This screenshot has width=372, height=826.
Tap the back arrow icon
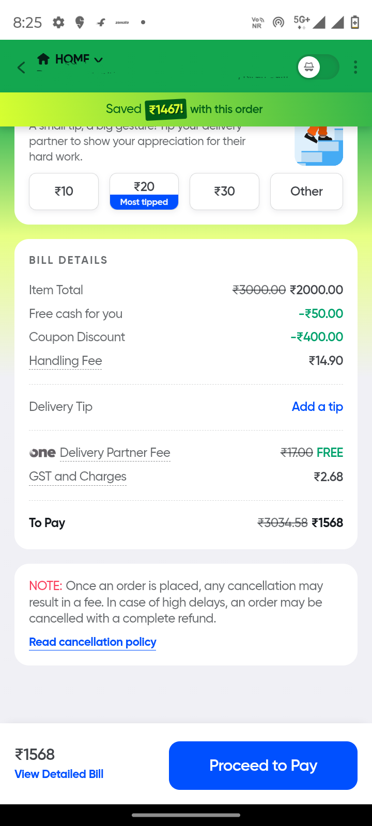[21, 67]
